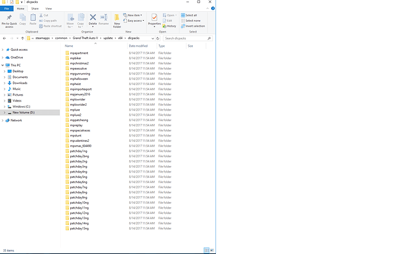Collapse This PC tree node

pos(2,65)
